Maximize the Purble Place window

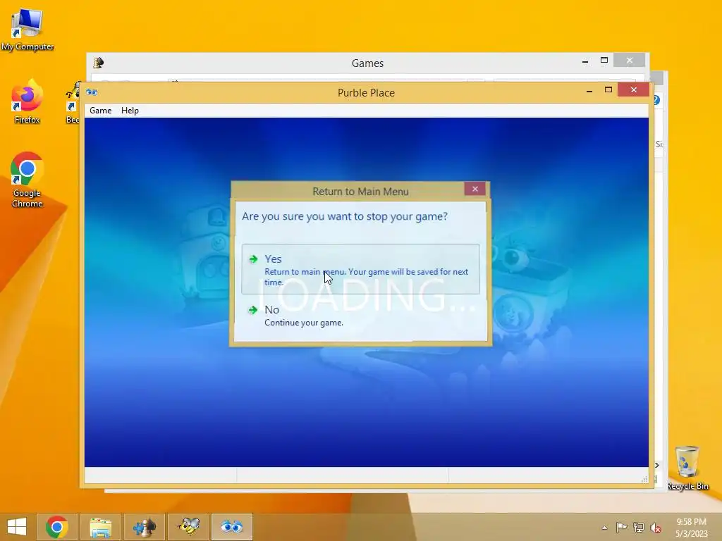point(608,90)
